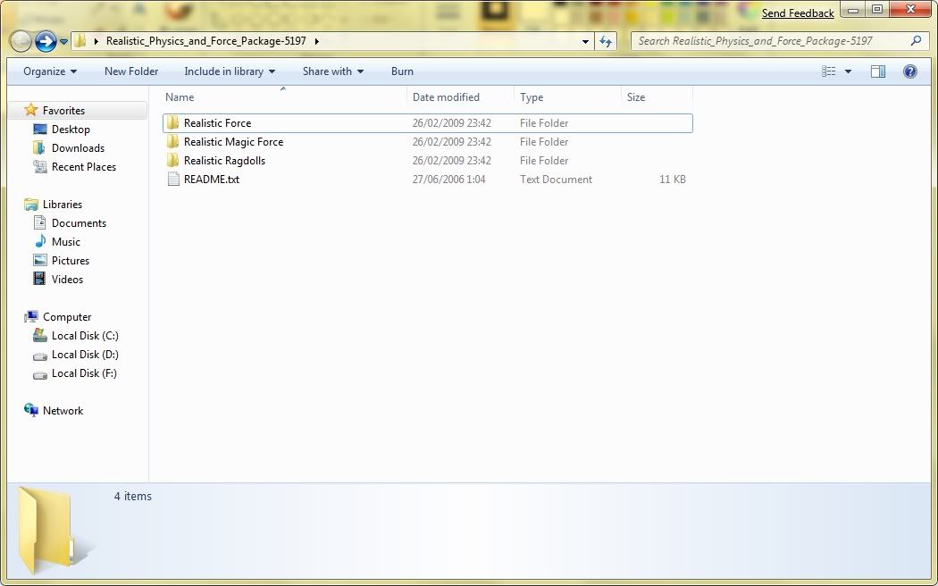Screen dimensions: 938x586
Task: Click the Downloads folder icon
Action: click(x=39, y=147)
